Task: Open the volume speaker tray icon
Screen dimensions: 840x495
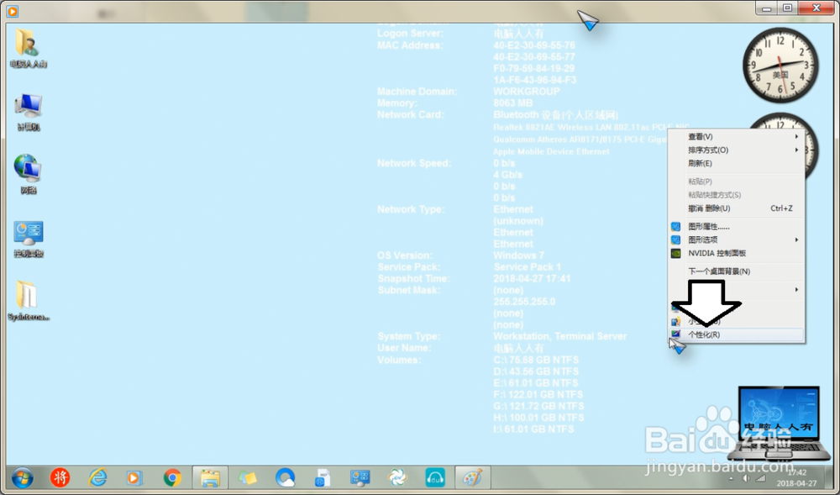Action: (x=746, y=478)
